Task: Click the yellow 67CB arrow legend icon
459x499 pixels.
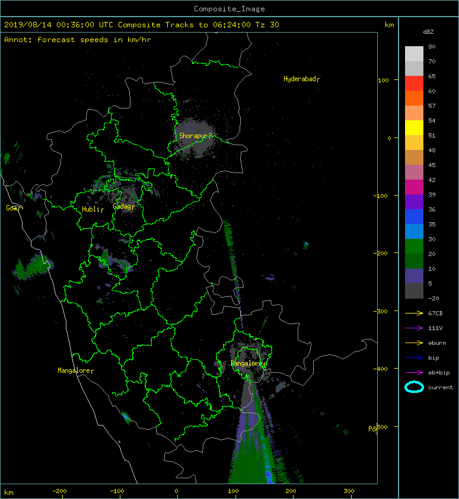Action: pyautogui.click(x=414, y=314)
